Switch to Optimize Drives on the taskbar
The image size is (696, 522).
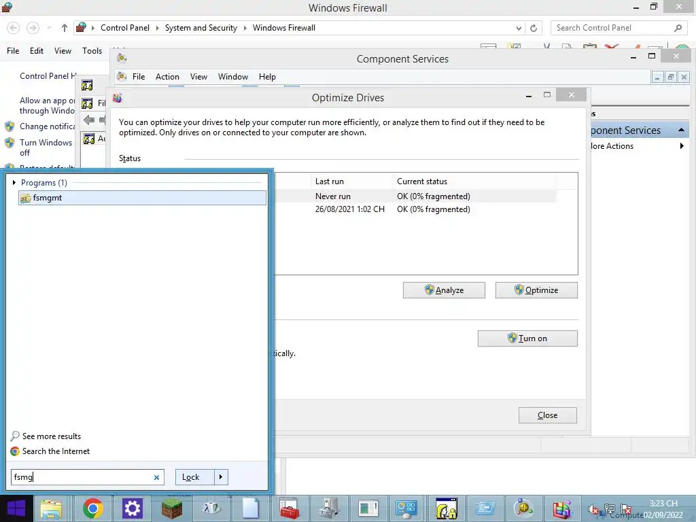pos(562,508)
